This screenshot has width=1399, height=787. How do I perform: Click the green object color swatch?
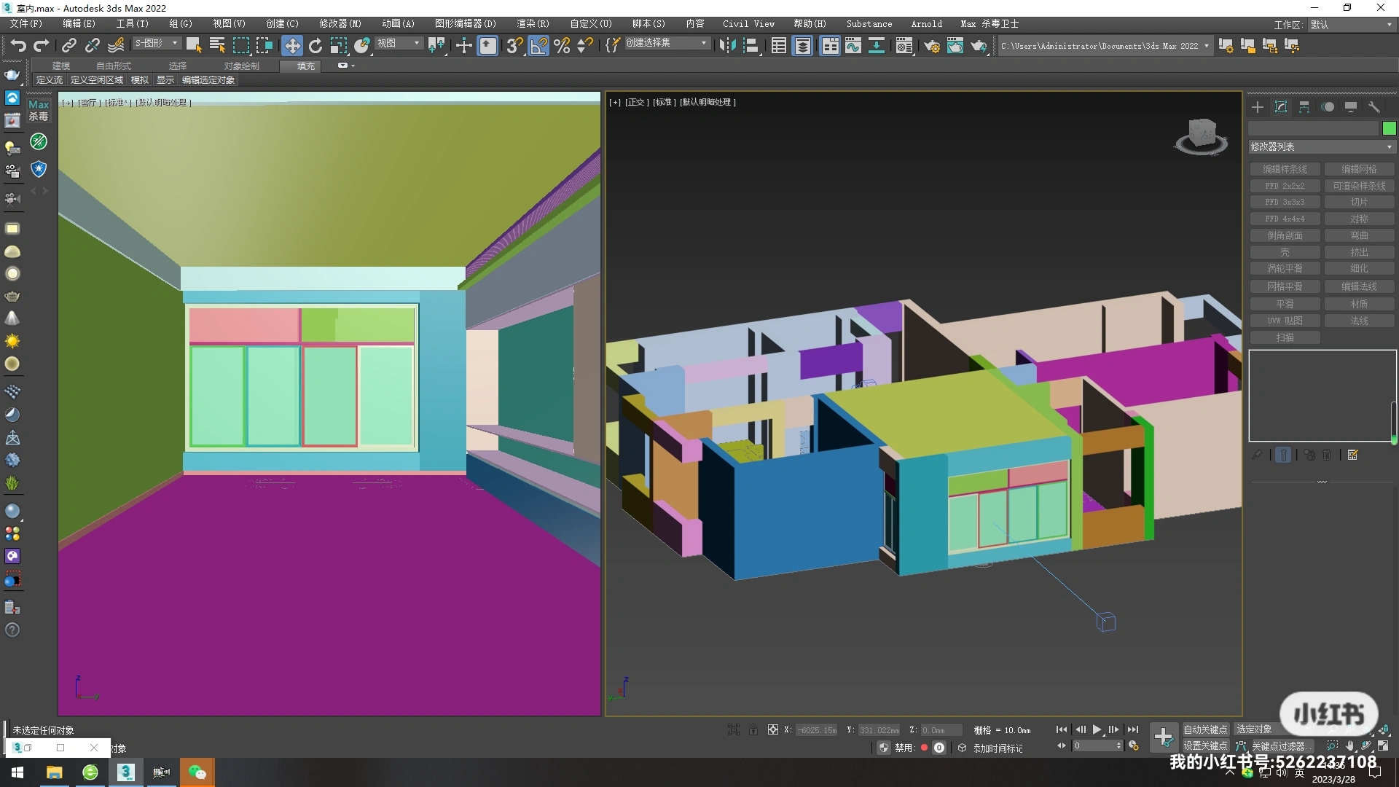coord(1389,128)
